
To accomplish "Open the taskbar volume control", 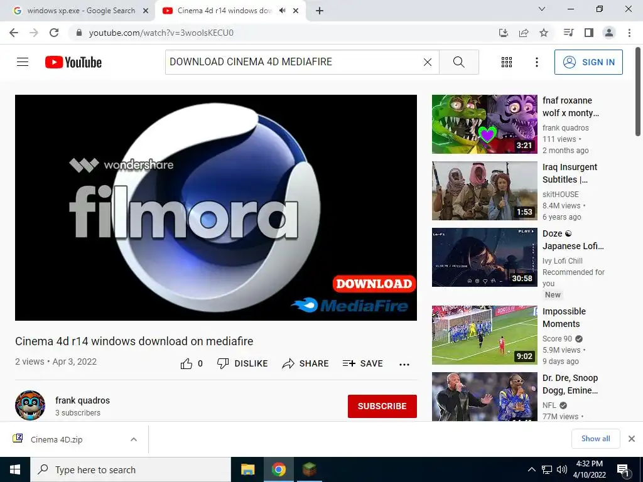I will 562,469.
